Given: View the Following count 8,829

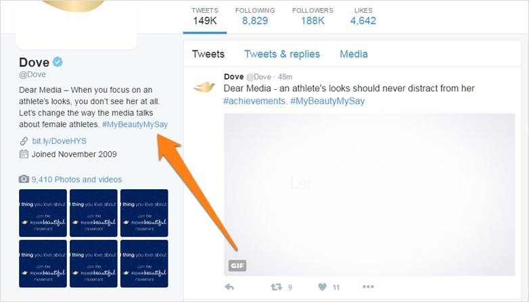Looking at the screenshot, I should pos(255,16).
